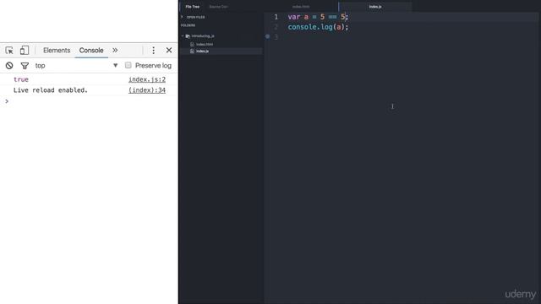Open the DevTools three-dot menu
Image resolution: width=541 pixels, height=304 pixels.
pyautogui.click(x=154, y=51)
